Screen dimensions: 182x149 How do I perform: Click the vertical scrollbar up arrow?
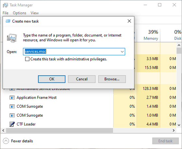179,45
